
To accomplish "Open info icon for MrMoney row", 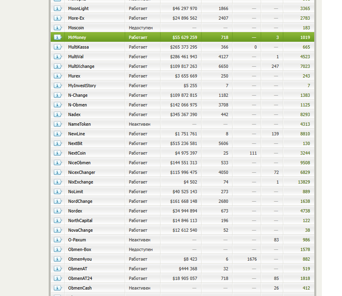I will tap(58, 37).
